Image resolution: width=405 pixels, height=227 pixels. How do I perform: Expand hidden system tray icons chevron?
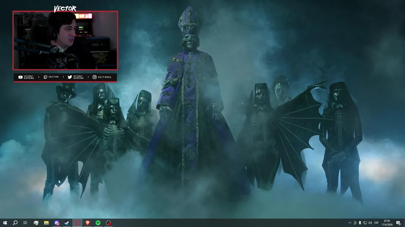coord(350,223)
